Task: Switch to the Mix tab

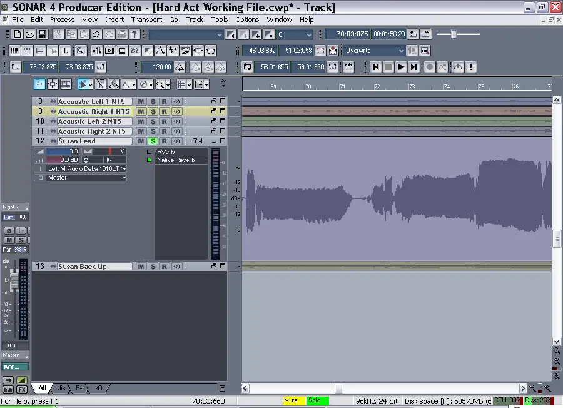Action: [x=61, y=388]
